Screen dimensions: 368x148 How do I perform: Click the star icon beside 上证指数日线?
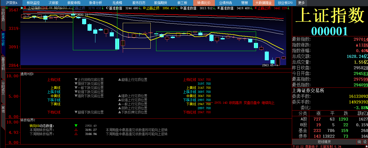(22, 8)
